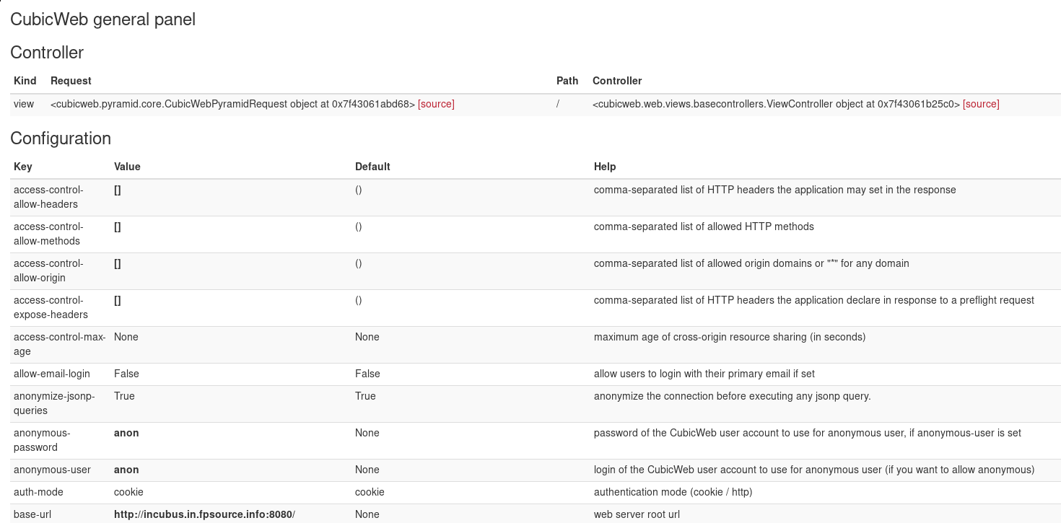Select the ViewController object text
1061x523 pixels.
point(776,104)
